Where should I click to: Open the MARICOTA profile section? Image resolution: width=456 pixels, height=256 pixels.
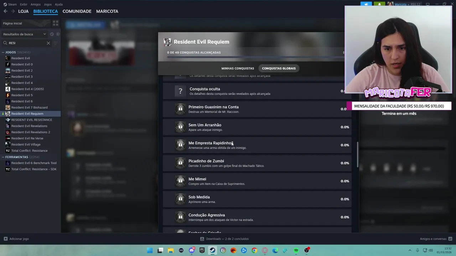107,11
